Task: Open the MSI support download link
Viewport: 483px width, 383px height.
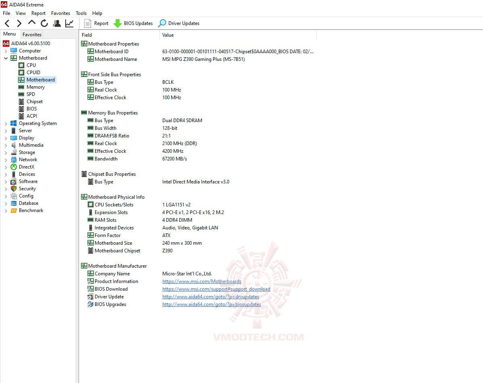Action: click(x=216, y=289)
